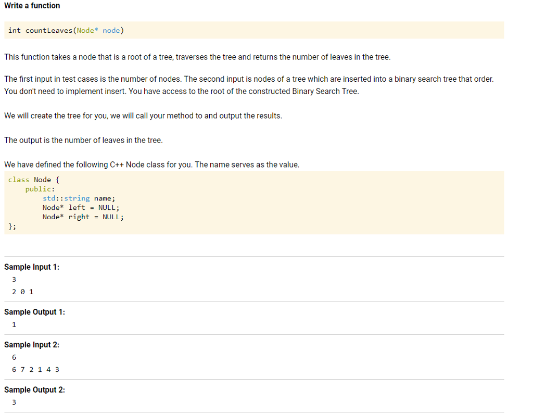Image resolution: width=533 pixels, height=414 pixels.
Task: Click the "Write a function" heading
Action: click(x=31, y=6)
